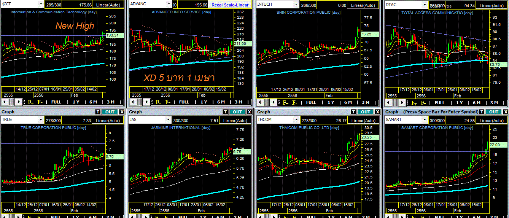Select 3M range on INTUCH chart

366,102
